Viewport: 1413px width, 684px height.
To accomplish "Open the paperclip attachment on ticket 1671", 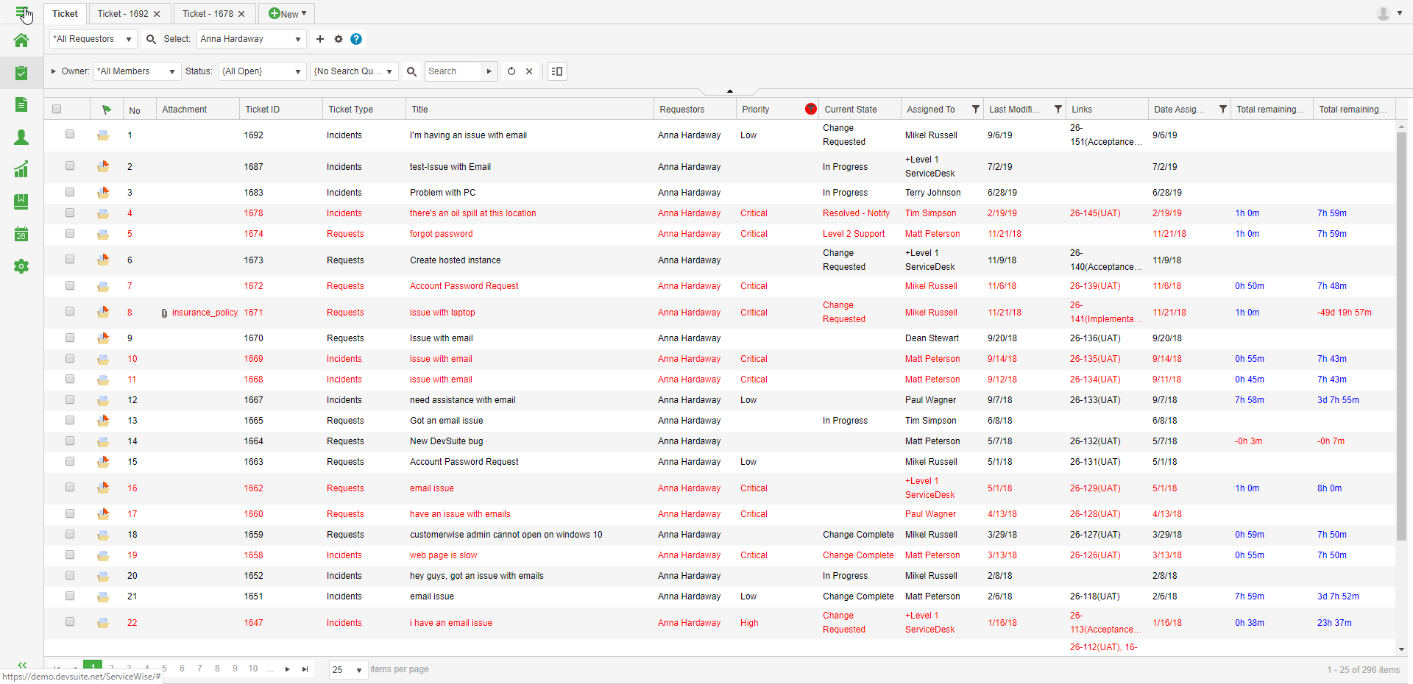I will (x=163, y=313).
